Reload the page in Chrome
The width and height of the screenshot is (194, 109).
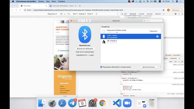click(20, 10)
